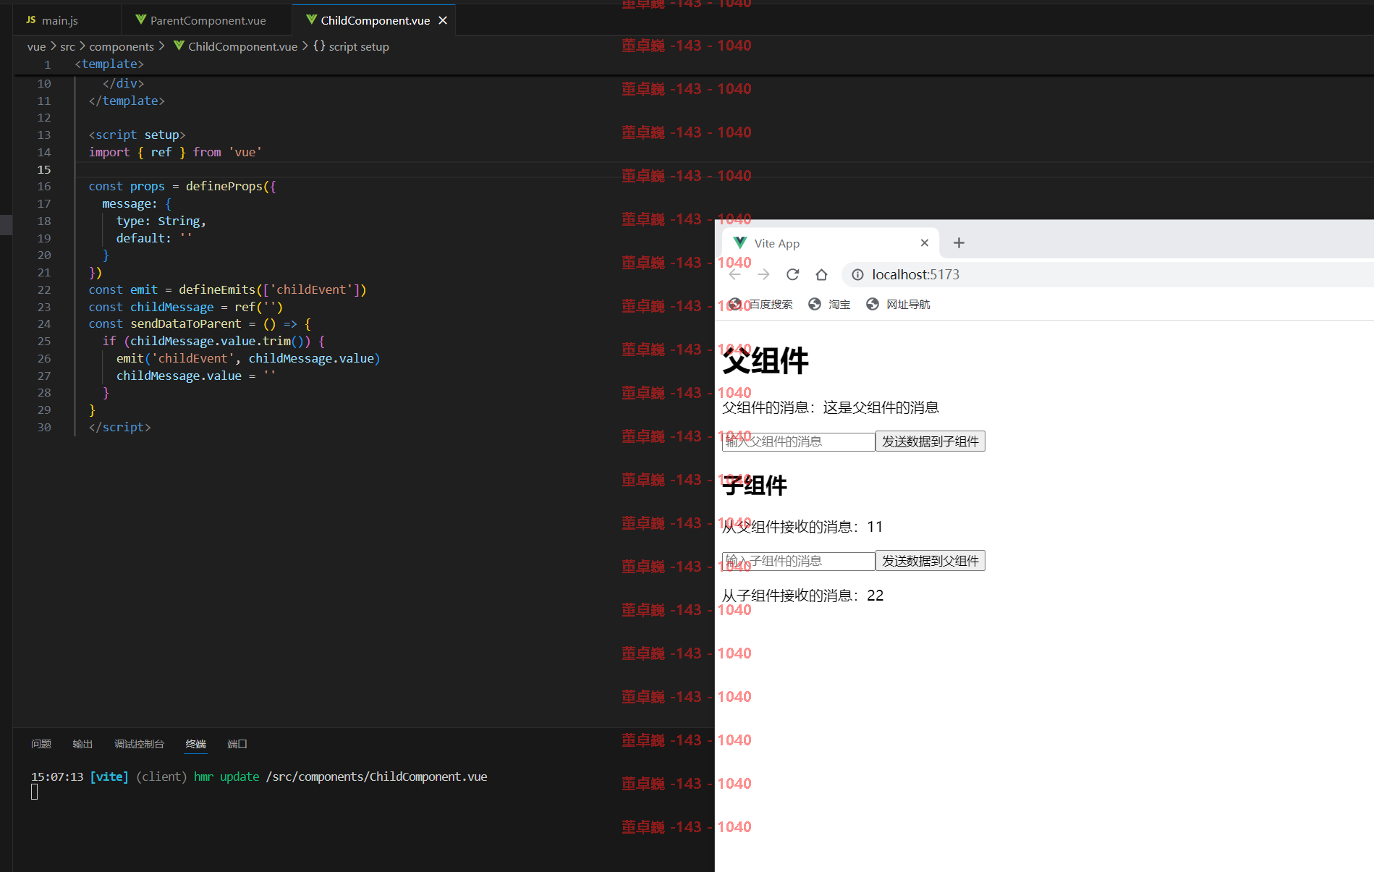Open ChildComponent.vue breadcrumb segment
Viewport: 1374px width, 872px height.
click(x=242, y=46)
